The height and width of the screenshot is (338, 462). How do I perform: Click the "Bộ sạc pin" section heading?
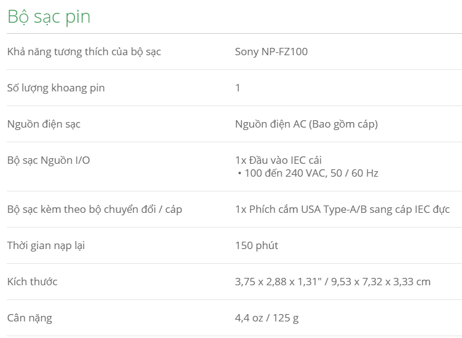(49, 17)
